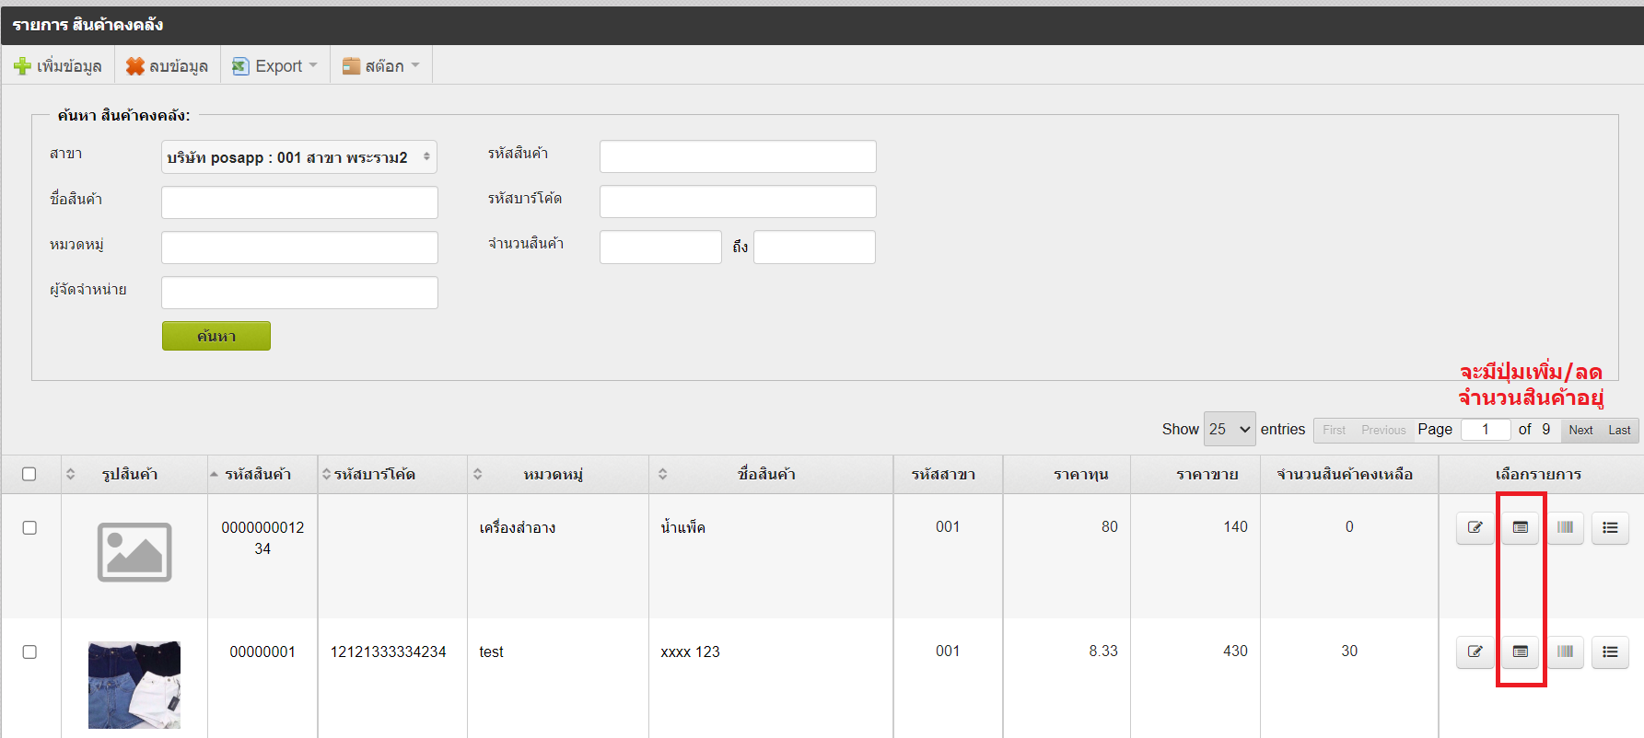Open the สต๊อก toolbar menu
Viewport: 1644px width, 738px height.
[381, 66]
